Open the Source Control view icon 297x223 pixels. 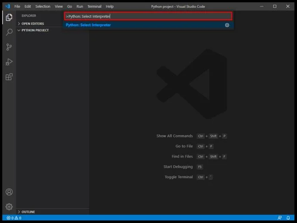coord(9,47)
